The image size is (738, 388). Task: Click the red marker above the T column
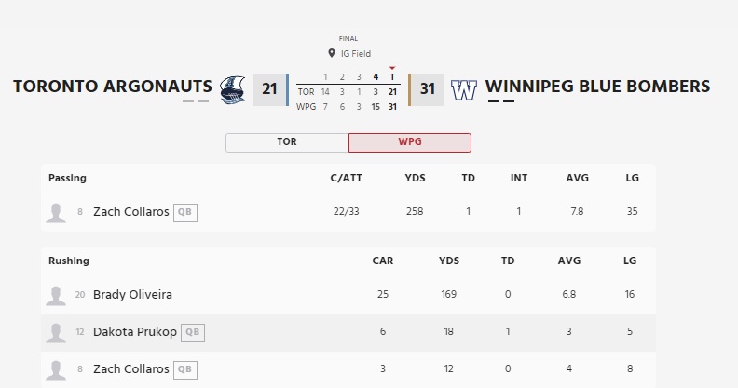click(x=392, y=67)
